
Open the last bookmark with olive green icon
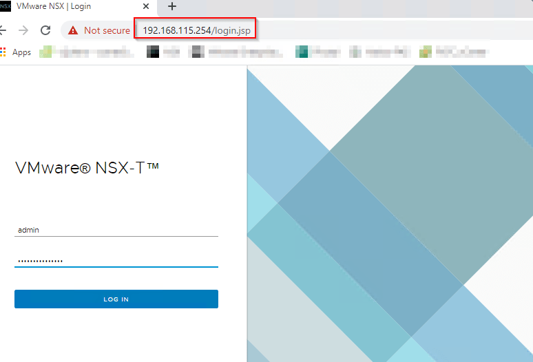454,52
